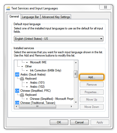117x133 pixels.
Task: Click the dialog title bar icon
Action: click(x=8, y=8)
